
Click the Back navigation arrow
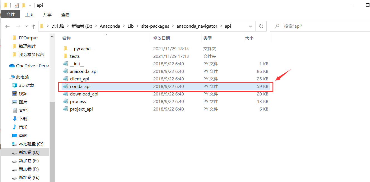tap(8, 26)
